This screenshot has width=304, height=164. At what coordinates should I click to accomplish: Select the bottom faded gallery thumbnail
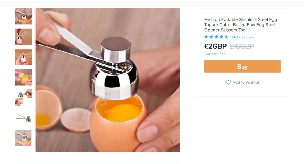click(23, 138)
